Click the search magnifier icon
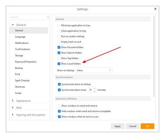The image size is (165, 138). pyautogui.click(x=48, y=17)
